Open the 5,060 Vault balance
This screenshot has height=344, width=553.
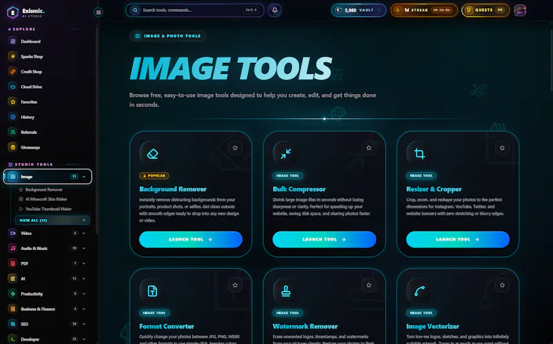359,10
